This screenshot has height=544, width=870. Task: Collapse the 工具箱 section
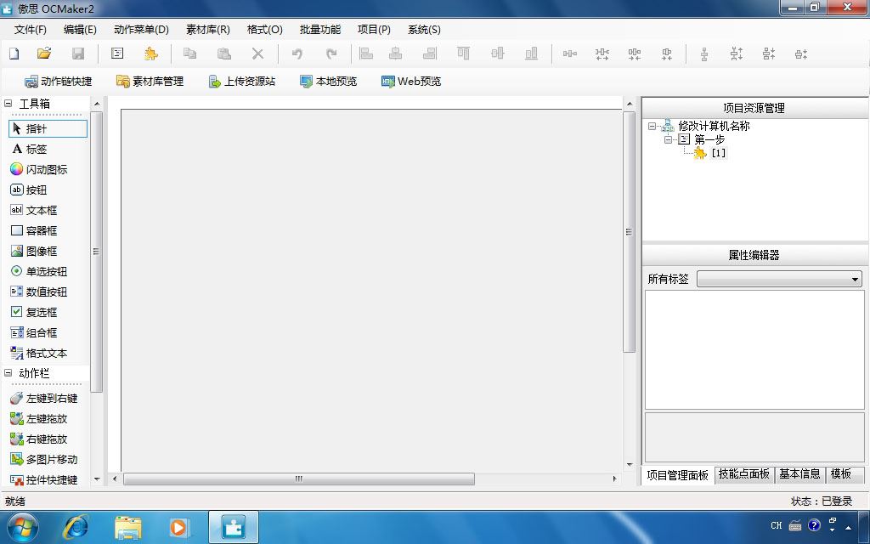8,103
